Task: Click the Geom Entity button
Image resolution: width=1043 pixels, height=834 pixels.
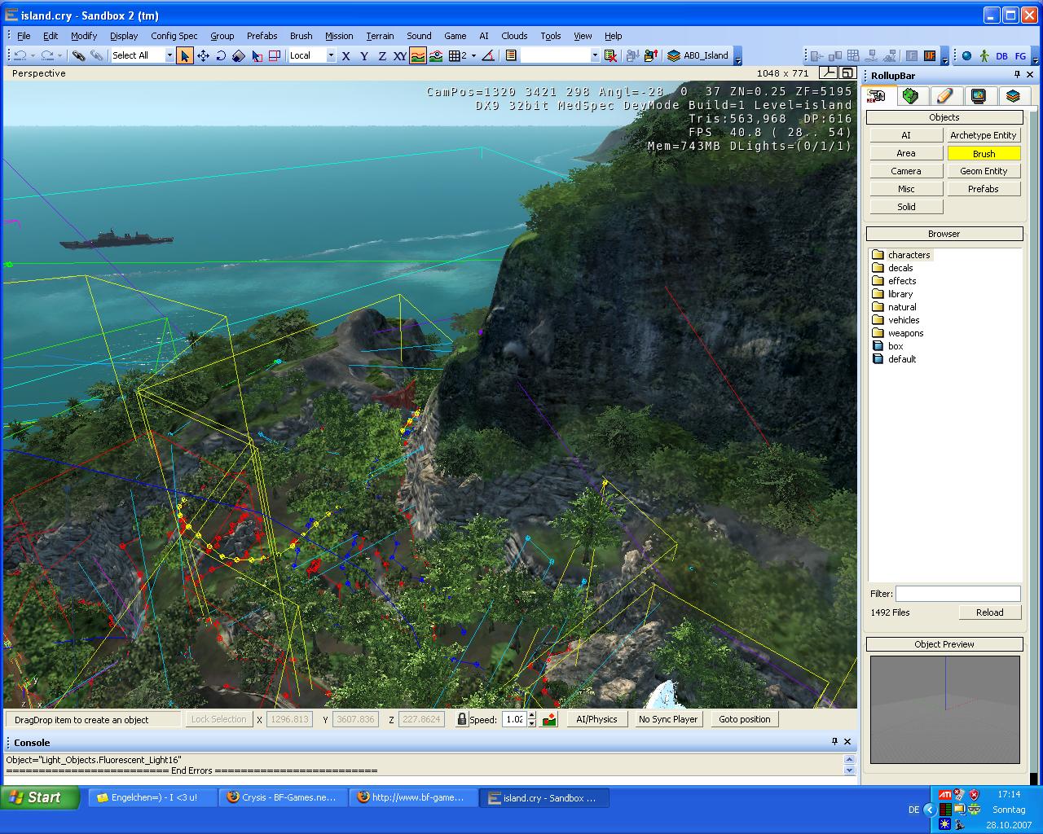Action: pos(984,171)
